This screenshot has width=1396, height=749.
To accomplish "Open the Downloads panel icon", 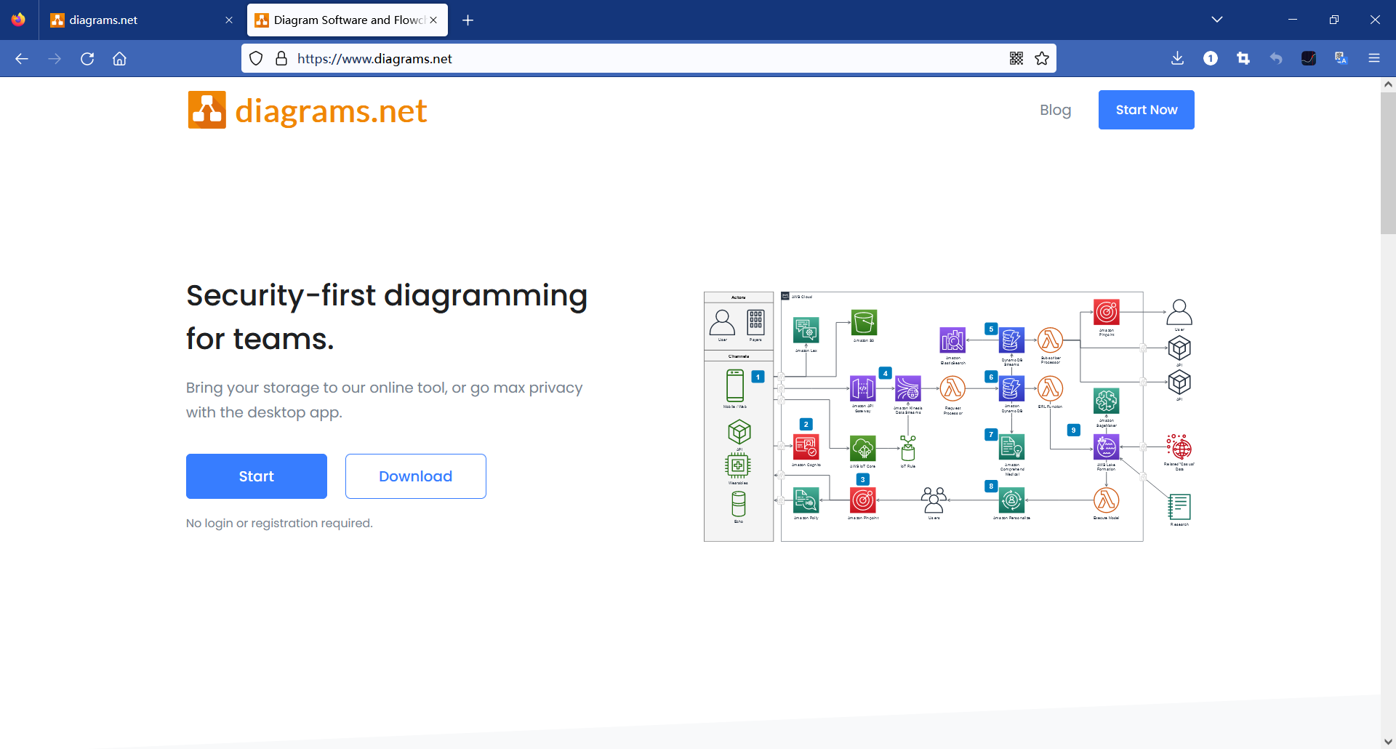I will coord(1178,59).
